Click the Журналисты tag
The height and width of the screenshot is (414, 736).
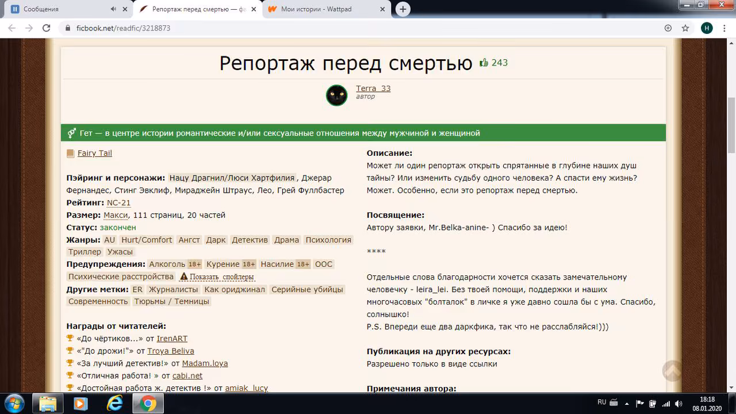173,289
